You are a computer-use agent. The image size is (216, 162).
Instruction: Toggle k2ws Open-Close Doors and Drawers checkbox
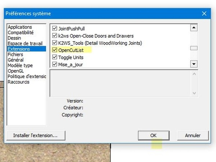[55, 36]
